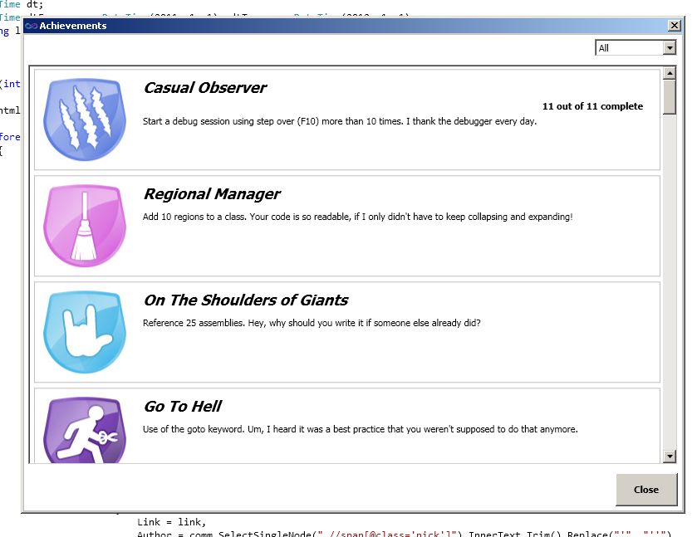
Task: Click "Link = link," in the code editor behind
Action: [x=171, y=522]
